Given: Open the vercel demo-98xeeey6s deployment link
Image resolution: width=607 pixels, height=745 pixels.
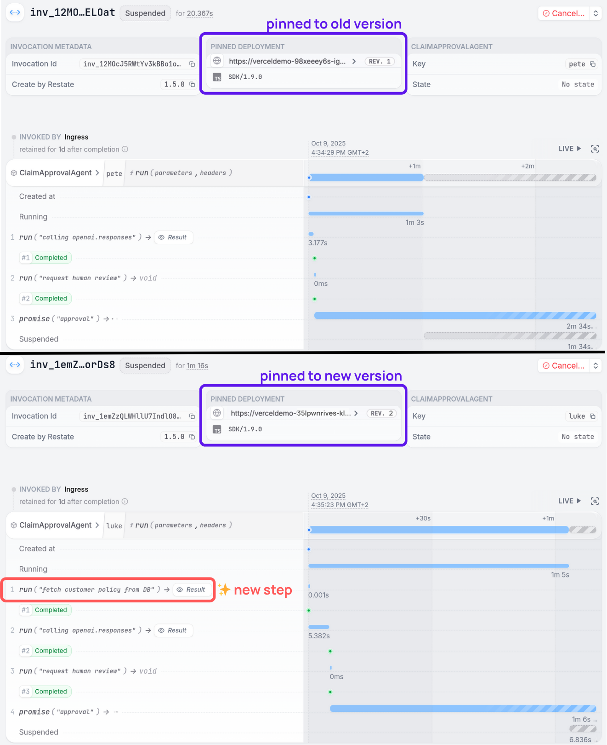Looking at the screenshot, I should [x=287, y=62].
